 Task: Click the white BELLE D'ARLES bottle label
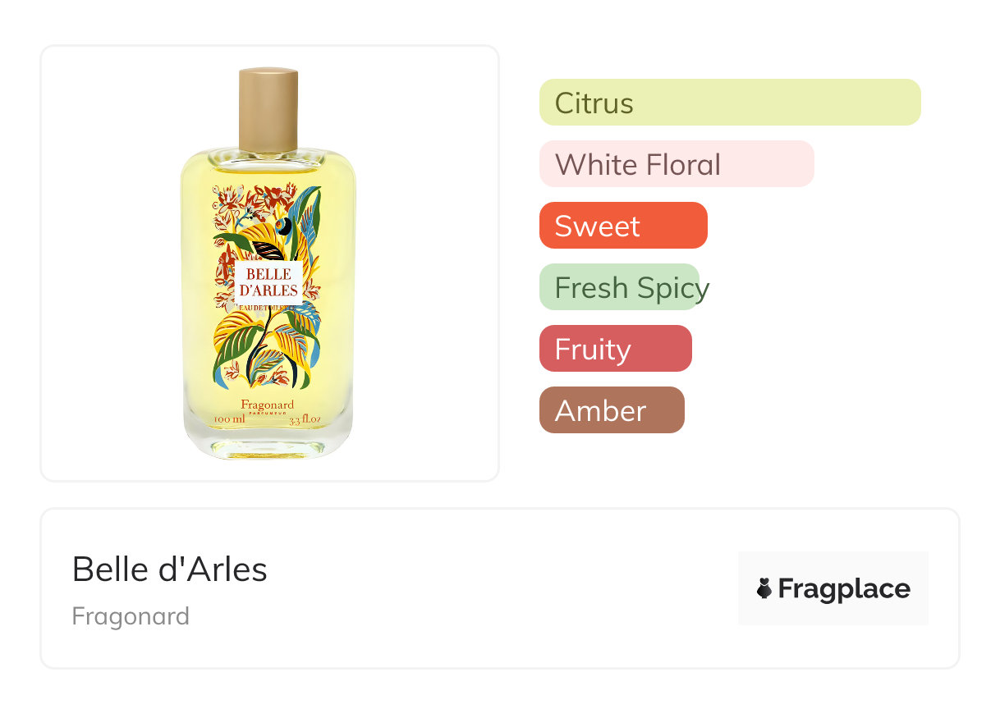(268, 281)
